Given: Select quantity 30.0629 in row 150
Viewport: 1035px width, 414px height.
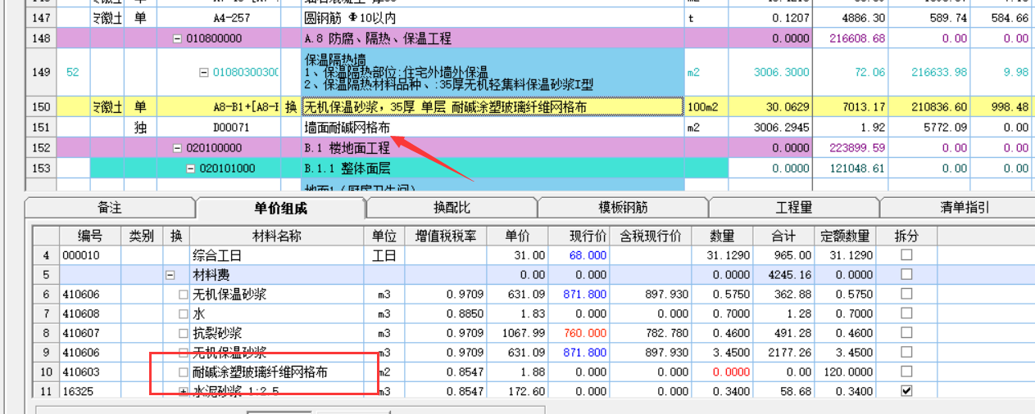Looking at the screenshot, I should 769,107.
